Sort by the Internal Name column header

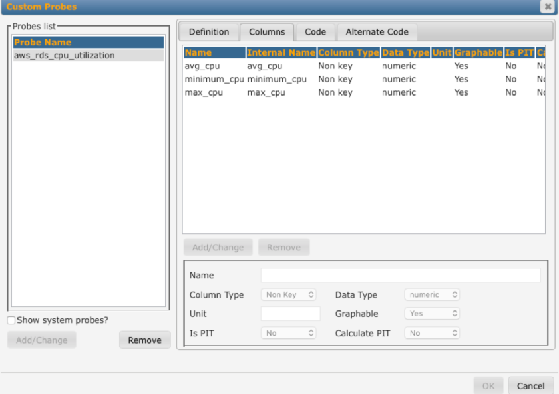(x=281, y=52)
